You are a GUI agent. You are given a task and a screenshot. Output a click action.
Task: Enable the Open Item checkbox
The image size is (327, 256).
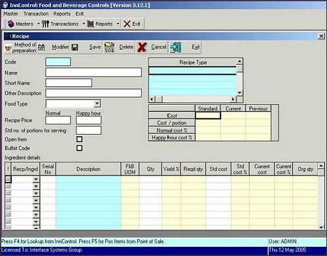[79, 139]
